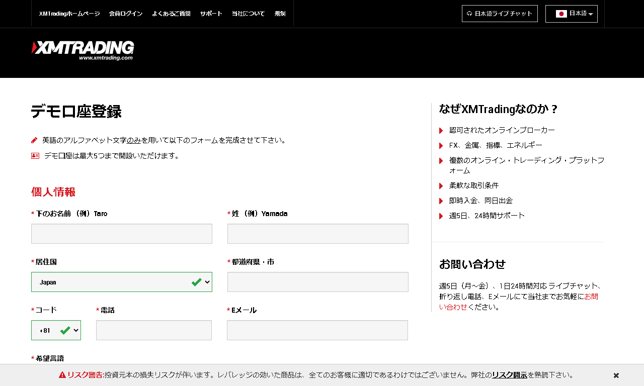This screenshot has height=386, width=644.
Task: Click the 個人情報 section heading
Action: coord(53,191)
